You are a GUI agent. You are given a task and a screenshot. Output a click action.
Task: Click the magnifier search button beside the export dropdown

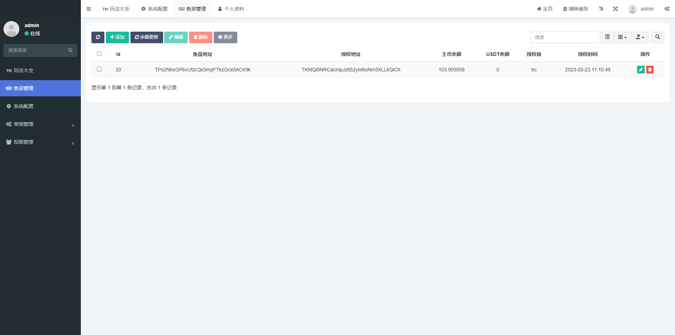[x=657, y=37]
